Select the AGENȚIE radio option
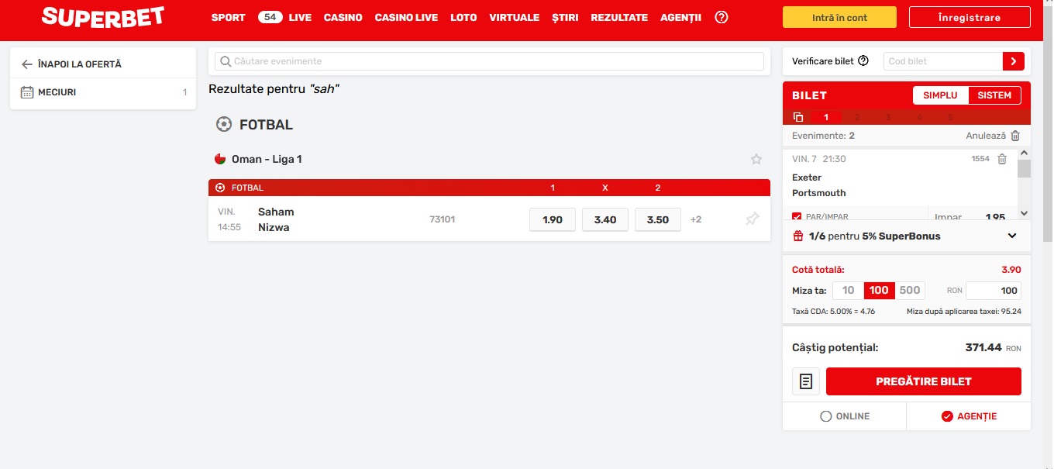The height and width of the screenshot is (469, 1054). 969,416
